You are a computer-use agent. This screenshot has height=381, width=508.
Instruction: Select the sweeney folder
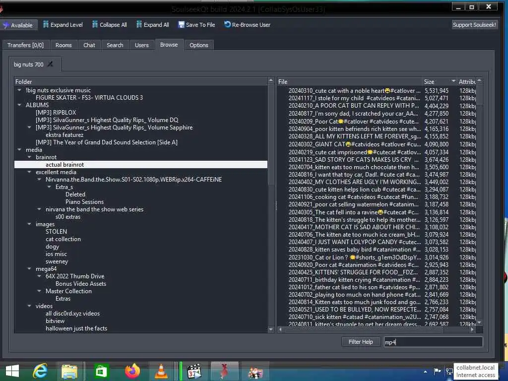click(57, 261)
